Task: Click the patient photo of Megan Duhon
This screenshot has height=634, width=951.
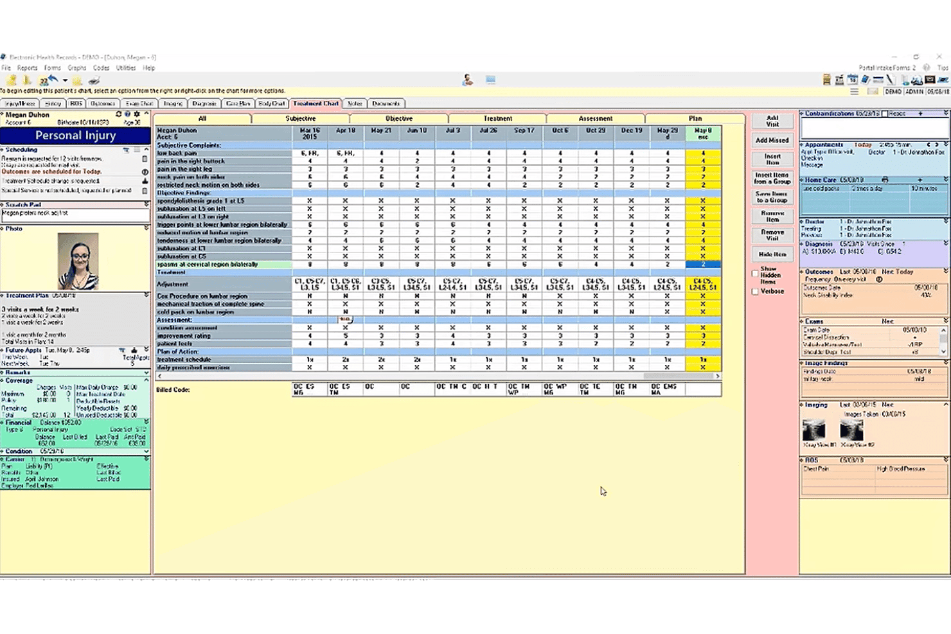Action: (78, 261)
